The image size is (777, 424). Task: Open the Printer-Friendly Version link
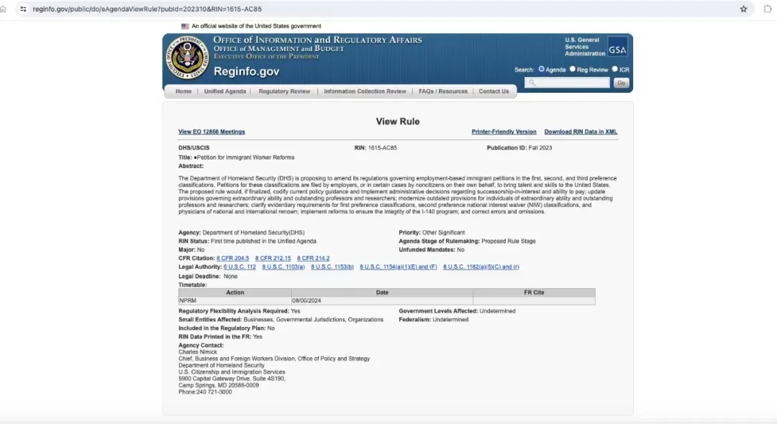tap(504, 132)
